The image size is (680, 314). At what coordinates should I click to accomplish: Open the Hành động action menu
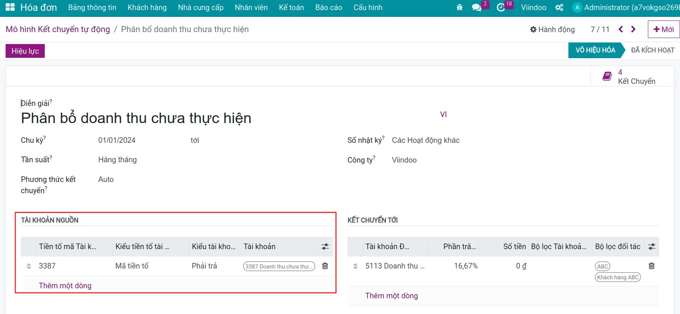point(552,29)
